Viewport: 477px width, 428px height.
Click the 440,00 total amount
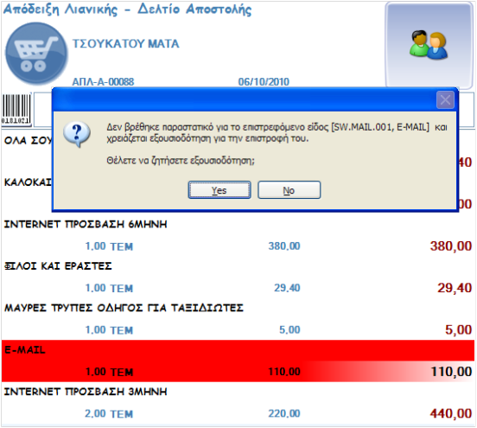click(x=451, y=413)
